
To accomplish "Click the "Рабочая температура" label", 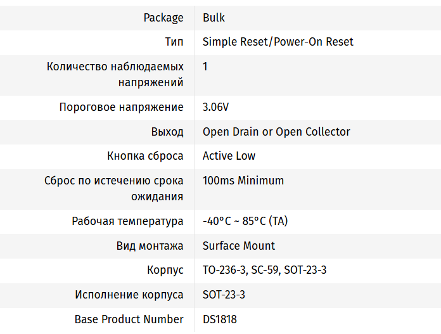I will coord(127,221).
